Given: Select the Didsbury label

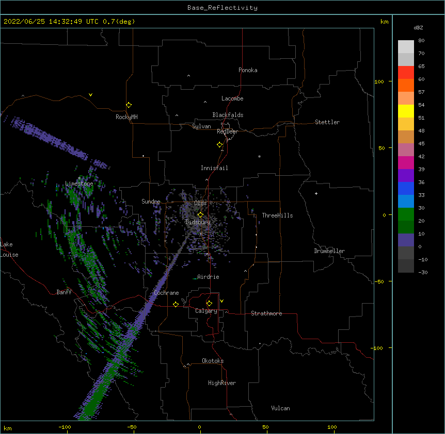Looking at the screenshot, I should click(x=198, y=222).
